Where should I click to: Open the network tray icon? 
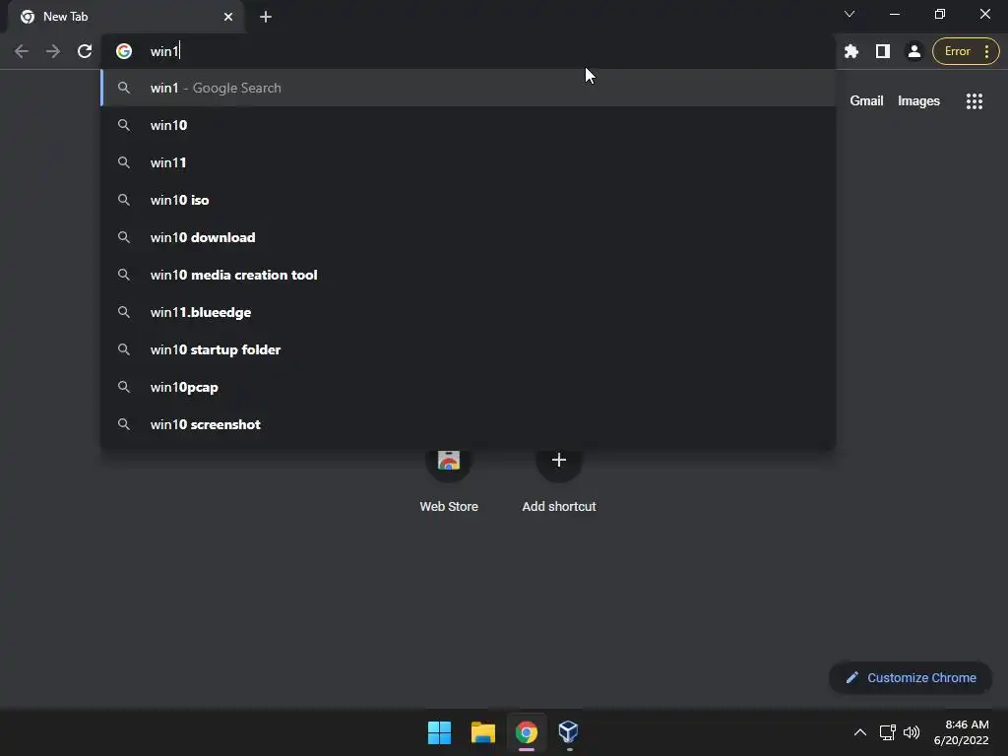(x=887, y=732)
